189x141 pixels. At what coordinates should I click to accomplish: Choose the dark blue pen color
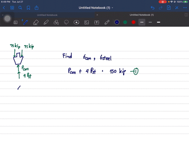(x=117, y=22)
